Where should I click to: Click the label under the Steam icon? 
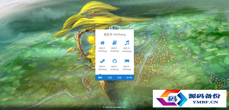[102, 68]
